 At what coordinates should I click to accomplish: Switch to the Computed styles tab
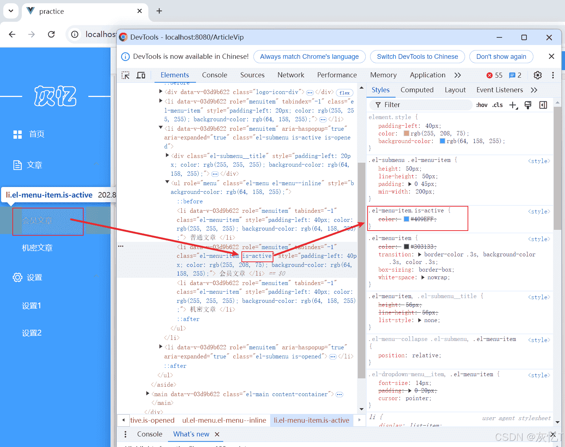point(417,90)
